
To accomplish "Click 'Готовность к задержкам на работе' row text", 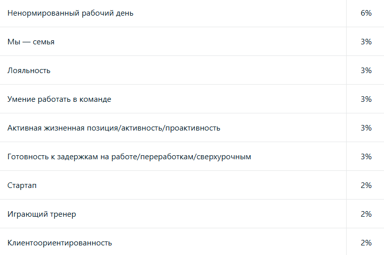I will click(129, 157).
